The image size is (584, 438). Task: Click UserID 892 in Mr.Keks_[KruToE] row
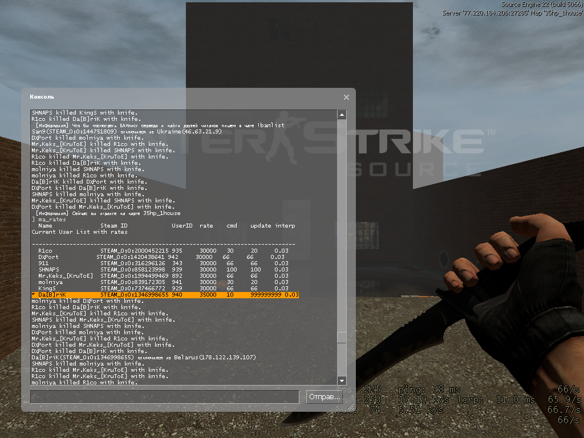pyautogui.click(x=177, y=276)
